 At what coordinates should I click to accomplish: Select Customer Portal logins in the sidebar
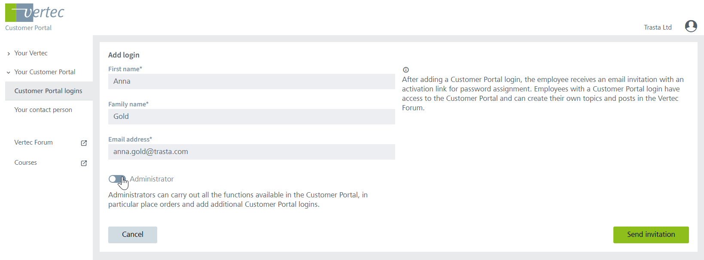coord(48,91)
